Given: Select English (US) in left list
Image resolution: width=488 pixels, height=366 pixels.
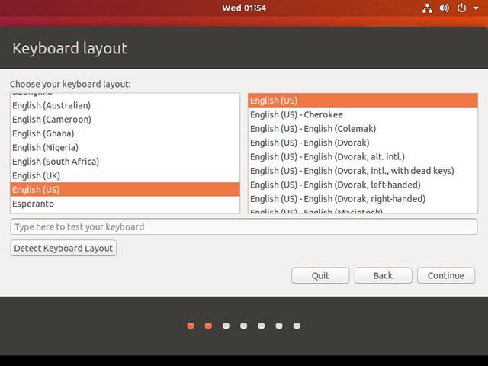Looking at the screenshot, I should [x=125, y=190].
